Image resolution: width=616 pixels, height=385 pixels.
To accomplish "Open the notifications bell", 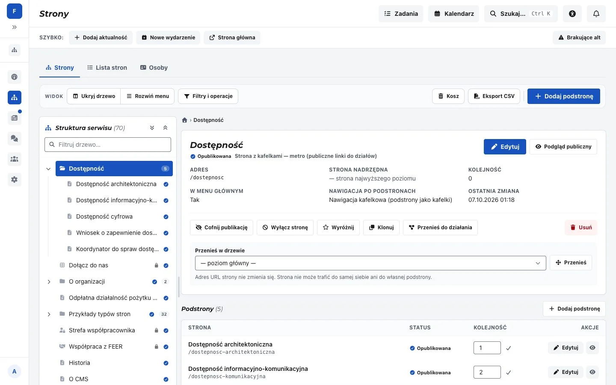I will click(x=596, y=14).
